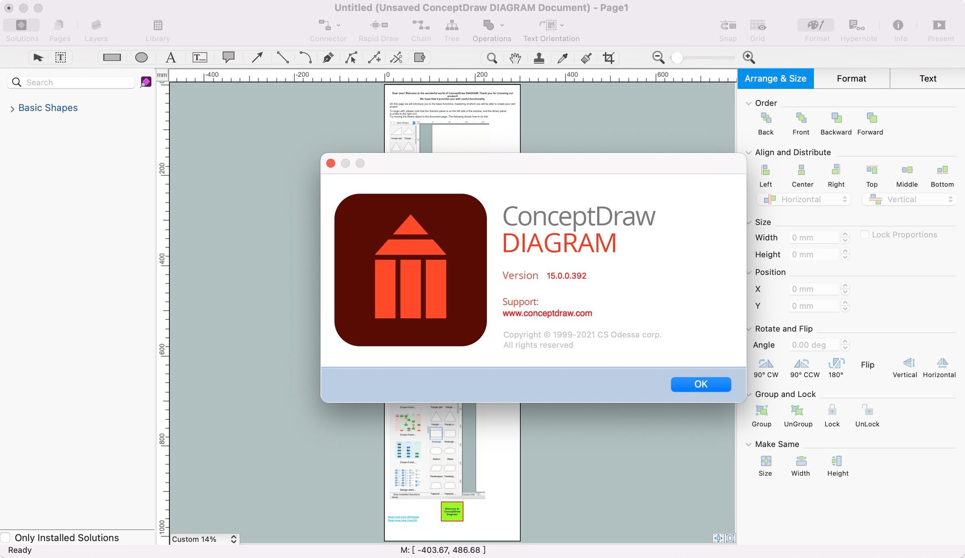Choose the arrow Select tool

click(38, 57)
